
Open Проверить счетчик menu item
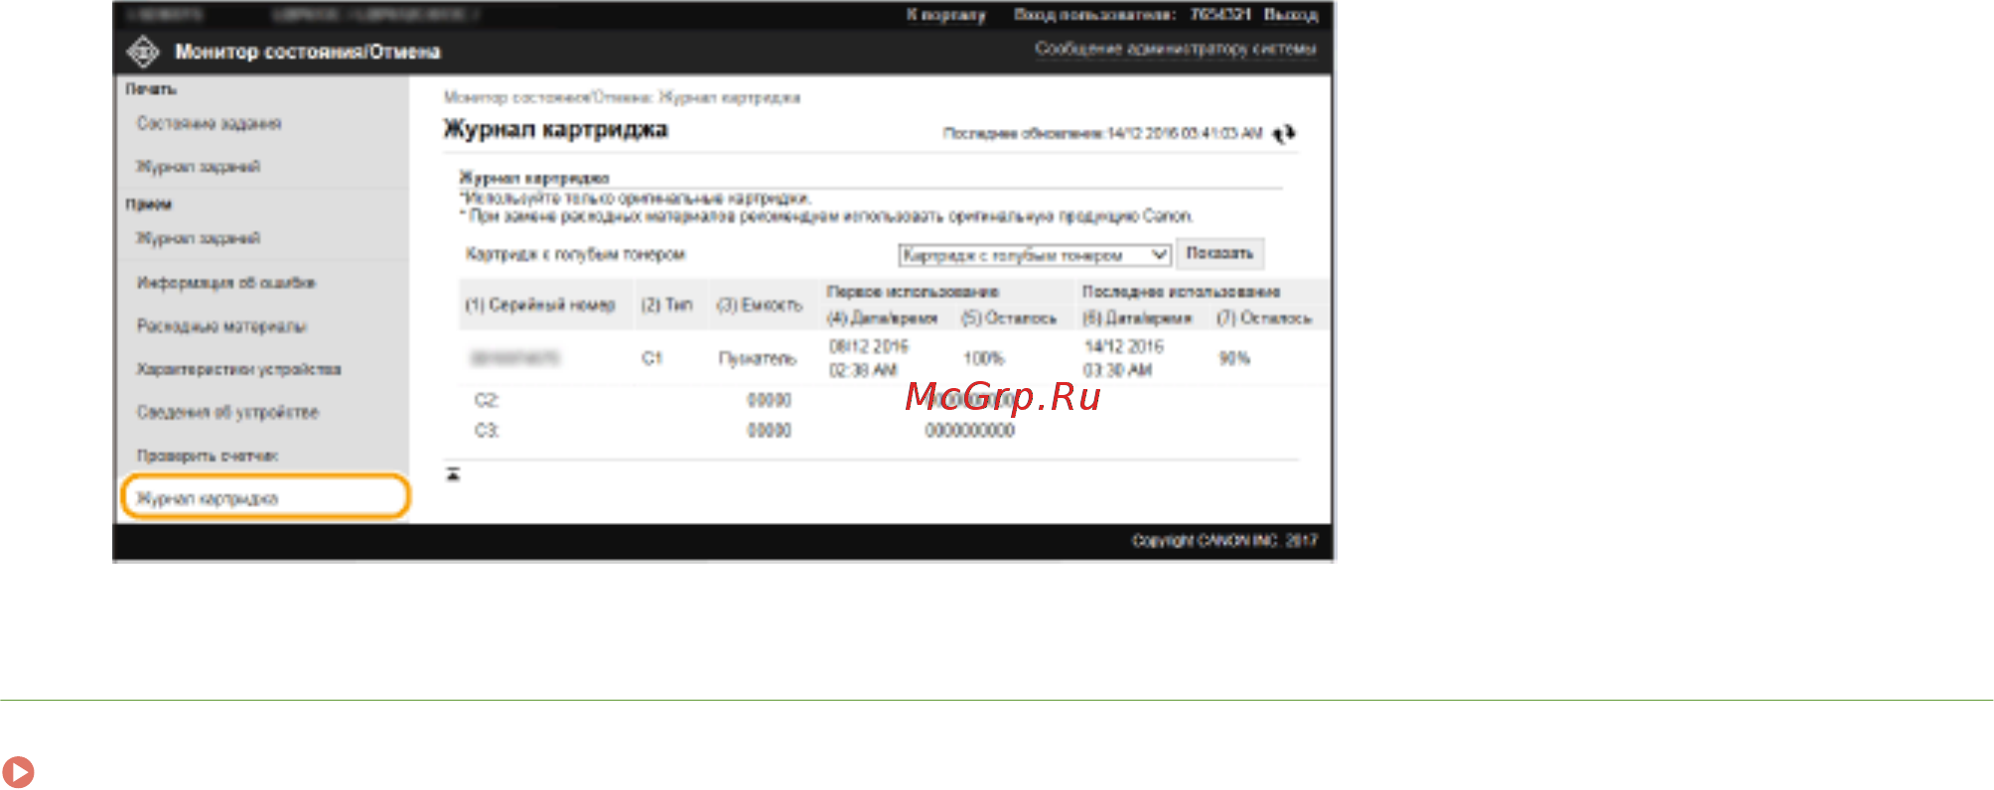[x=207, y=456]
